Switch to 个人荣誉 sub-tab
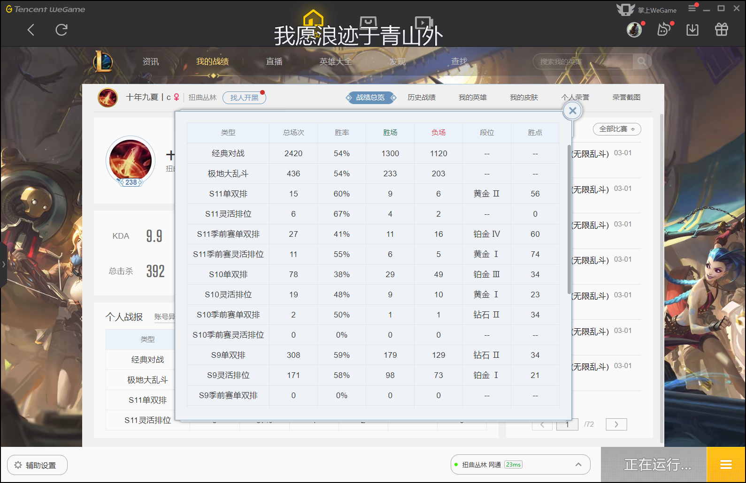The height and width of the screenshot is (483, 746). [x=575, y=98]
